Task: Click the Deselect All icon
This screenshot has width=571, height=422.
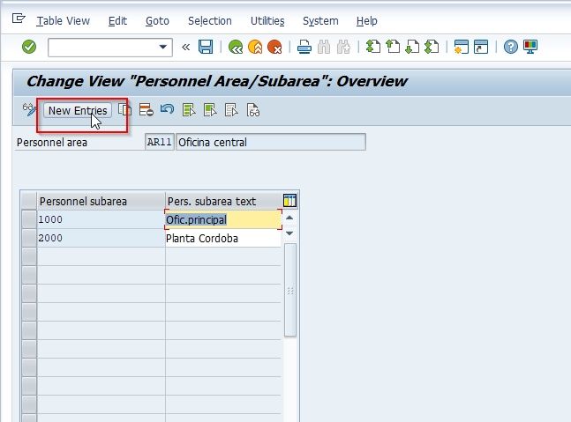Action: pyautogui.click(x=231, y=110)
